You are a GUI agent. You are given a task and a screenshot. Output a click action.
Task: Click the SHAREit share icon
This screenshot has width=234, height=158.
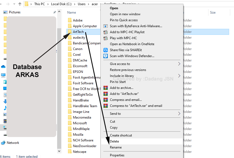coord(106,50)
